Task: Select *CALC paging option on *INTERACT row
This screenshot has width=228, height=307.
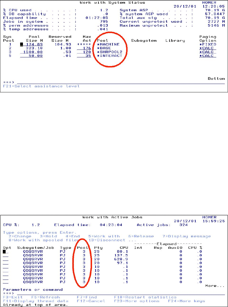Action: 208,56
